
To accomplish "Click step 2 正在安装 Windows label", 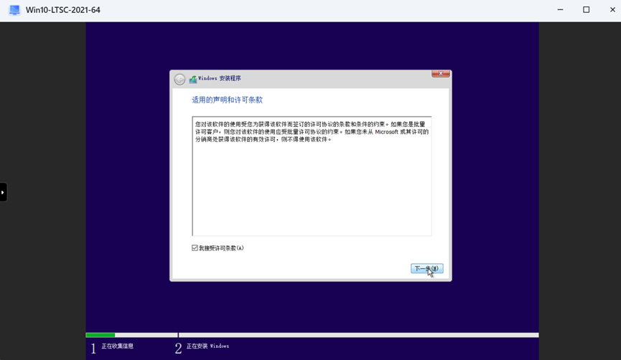I will coord(207,346).
